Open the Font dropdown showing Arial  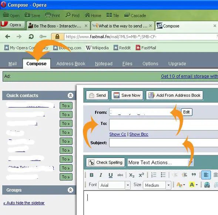(x=114, y=185)
